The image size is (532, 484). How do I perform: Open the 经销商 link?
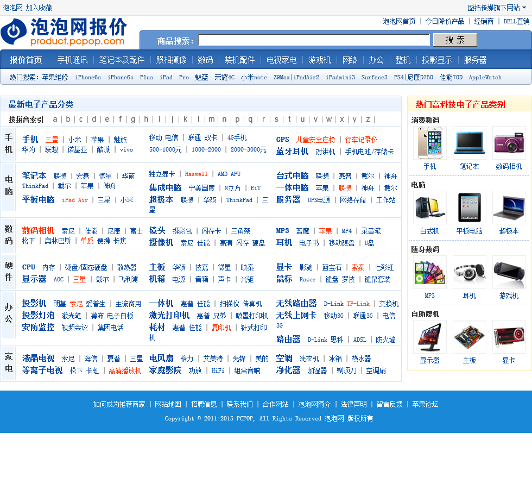pos(484,21)
